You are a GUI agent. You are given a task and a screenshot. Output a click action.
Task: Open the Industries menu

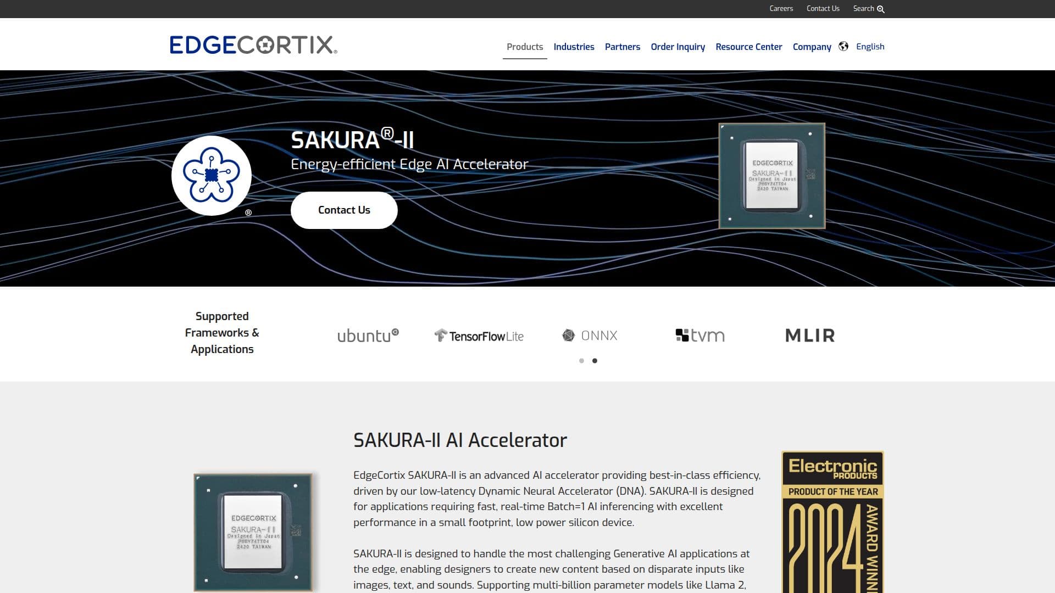tap(574, 47)
